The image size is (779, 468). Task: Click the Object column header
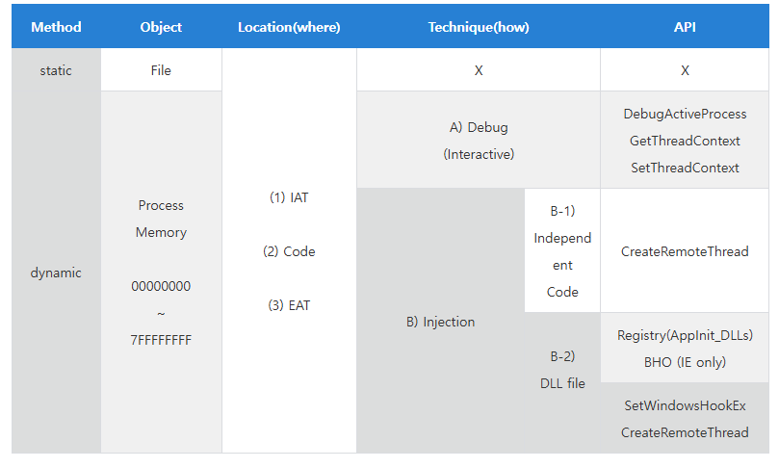[x=161, y=27]
